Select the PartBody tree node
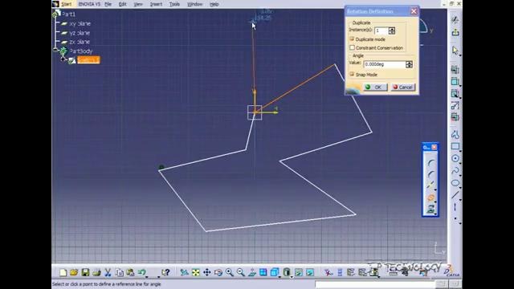 click(x=81, y=51)
